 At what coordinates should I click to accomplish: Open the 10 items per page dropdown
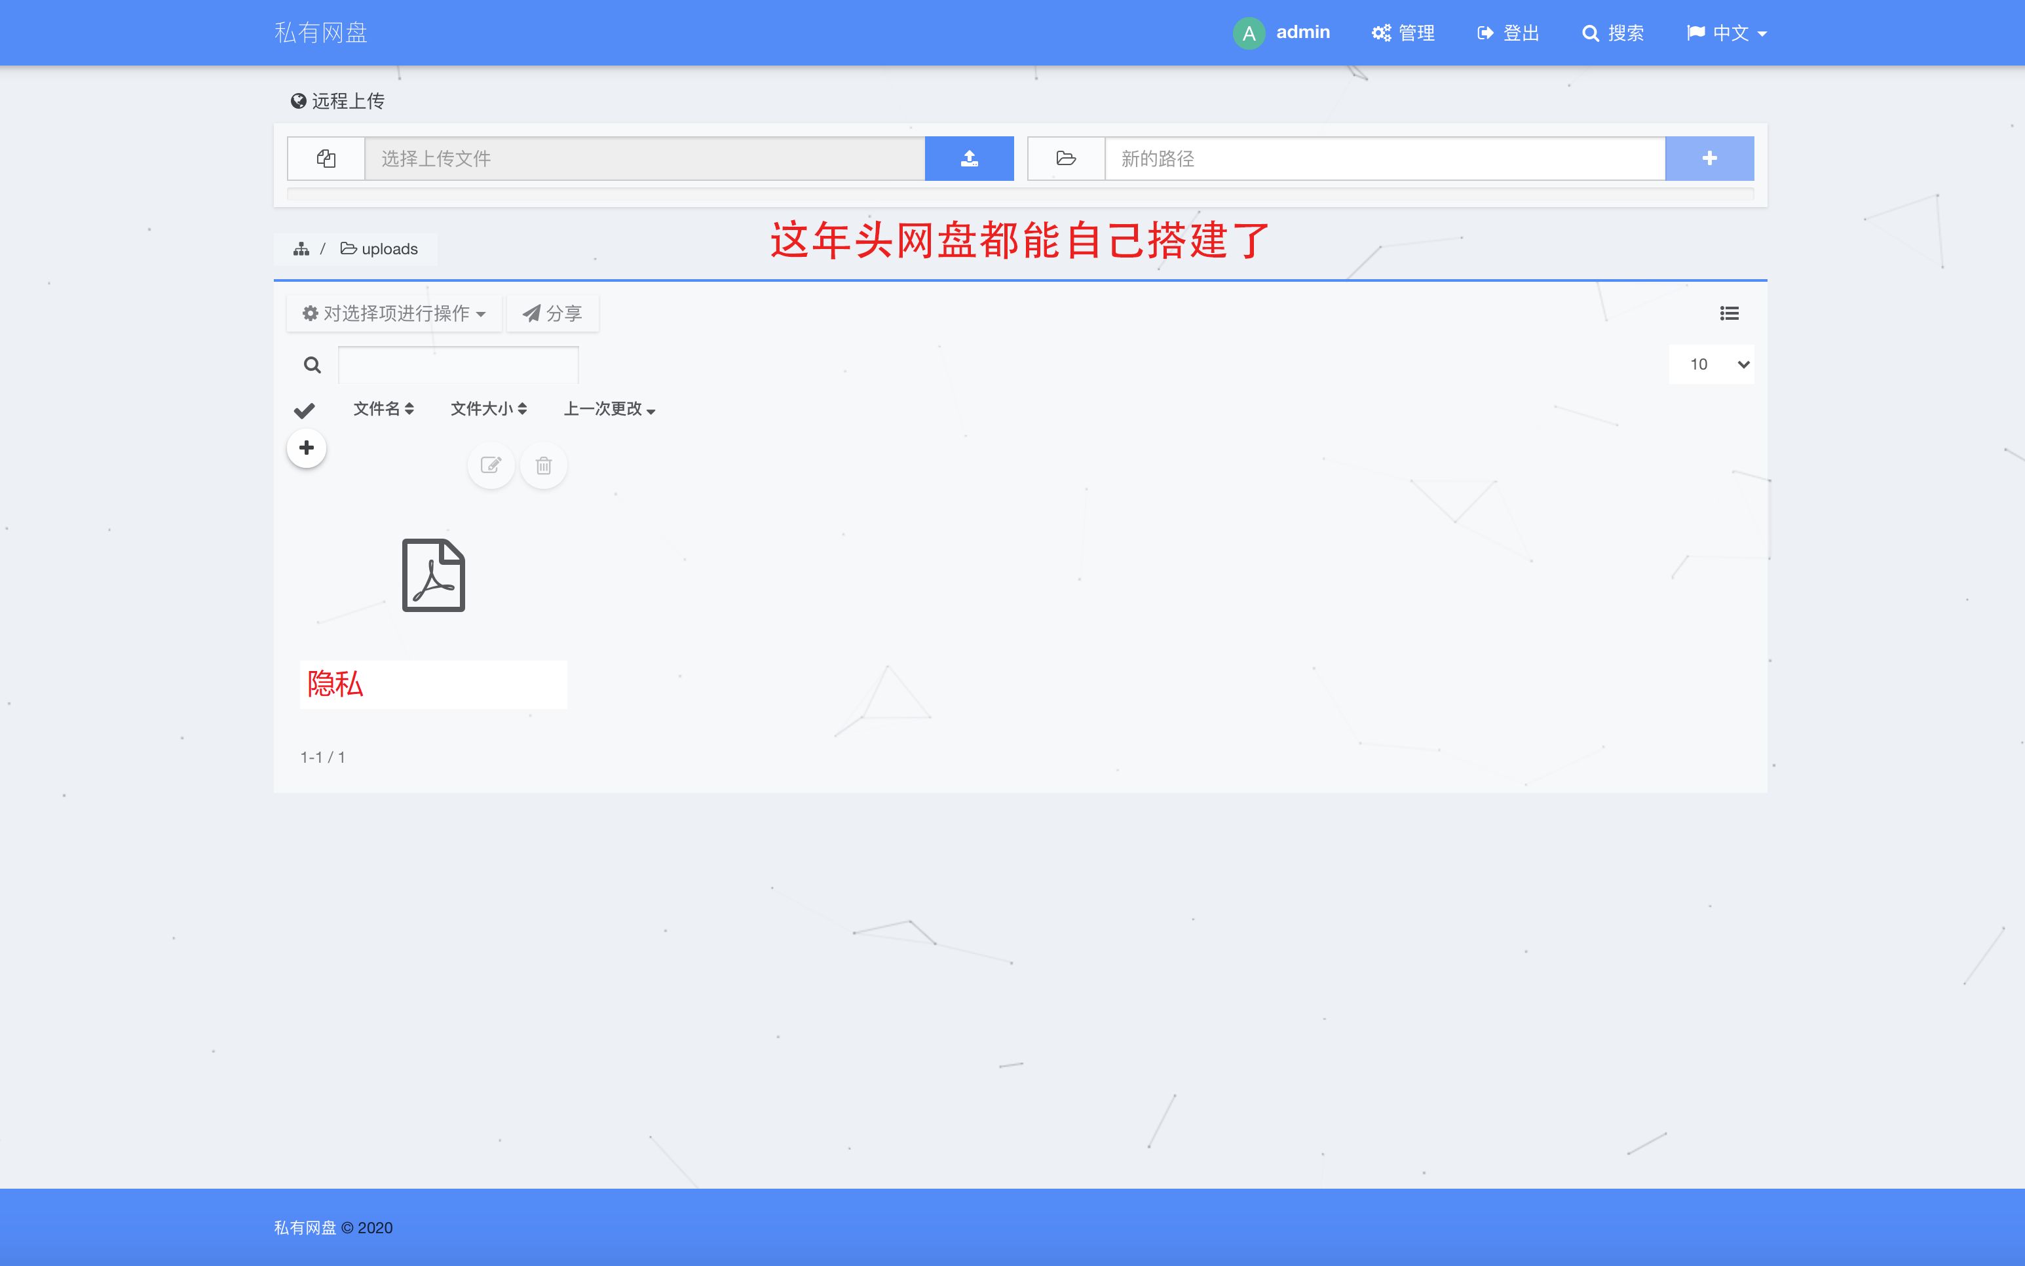pyautogui.click(x=1711, y=364)
